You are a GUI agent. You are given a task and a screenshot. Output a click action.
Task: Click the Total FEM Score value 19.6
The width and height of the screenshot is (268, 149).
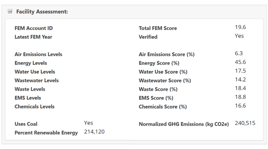(x=240, y=27)
